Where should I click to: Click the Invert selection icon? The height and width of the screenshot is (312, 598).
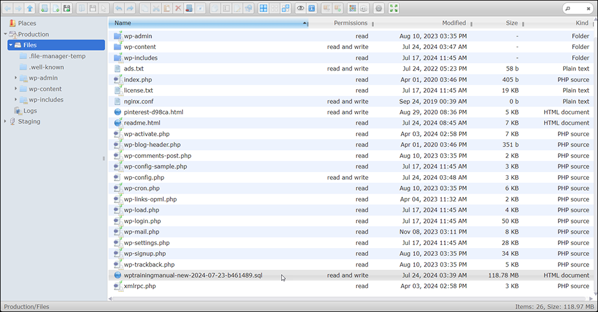285,8
